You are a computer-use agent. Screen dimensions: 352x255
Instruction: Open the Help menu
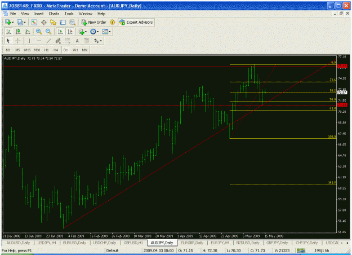tap(101, 14)
